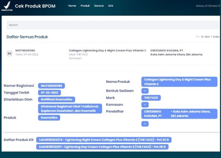Click the Daftar Produk Kit label
Viewport: 221px width, 158px height.
tap(19, 140)
